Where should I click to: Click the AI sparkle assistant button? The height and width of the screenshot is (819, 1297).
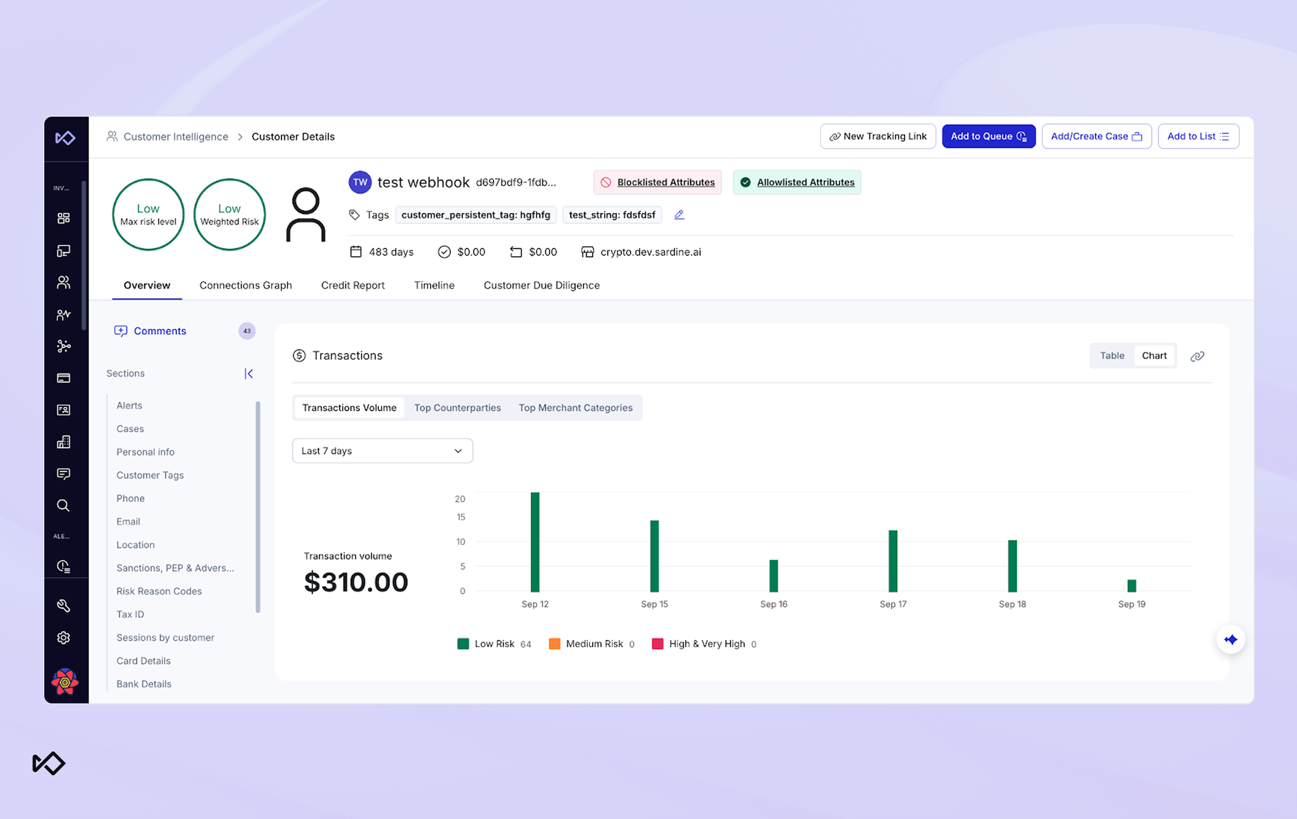tap(1231, 640)
